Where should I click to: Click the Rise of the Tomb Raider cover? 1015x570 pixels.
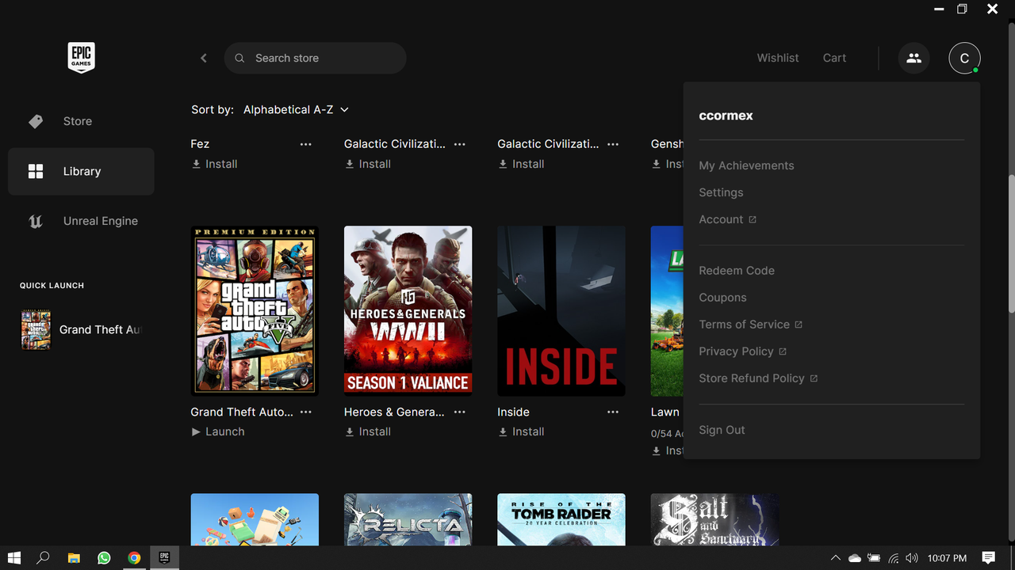click(561, 519)
